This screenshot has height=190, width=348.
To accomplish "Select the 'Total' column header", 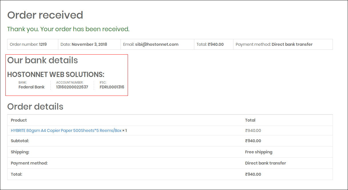I will [x=250, y=120].
